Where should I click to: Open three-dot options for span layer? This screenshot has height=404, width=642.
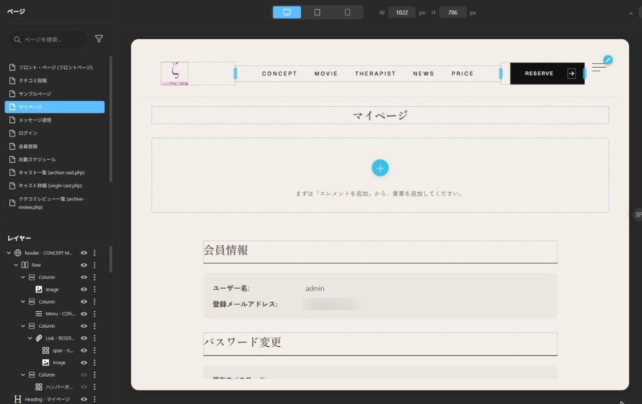pyautogui.click(x=94, y=350)
